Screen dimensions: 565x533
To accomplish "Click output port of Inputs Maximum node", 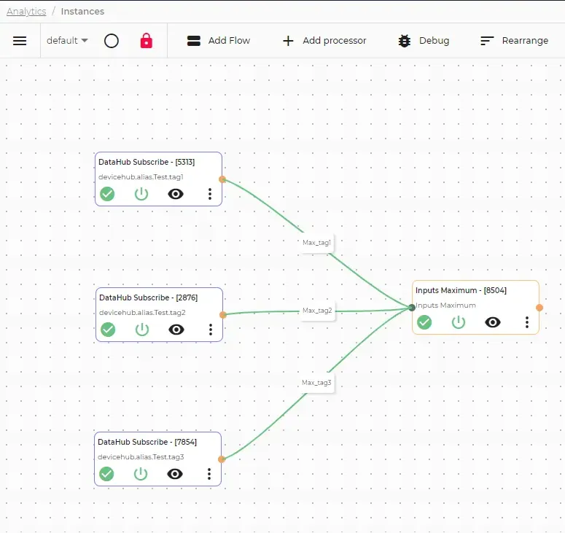I will (x=539, y=308).
